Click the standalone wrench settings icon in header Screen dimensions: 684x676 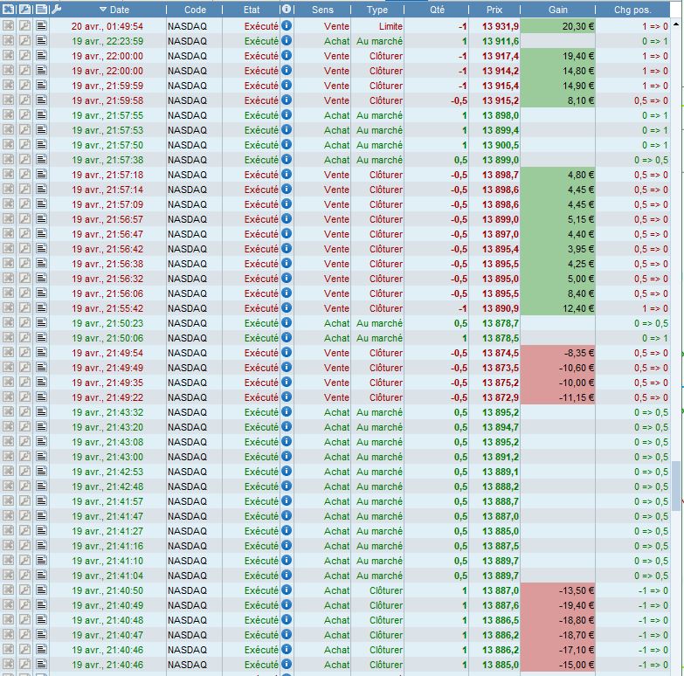pos(56,9)
